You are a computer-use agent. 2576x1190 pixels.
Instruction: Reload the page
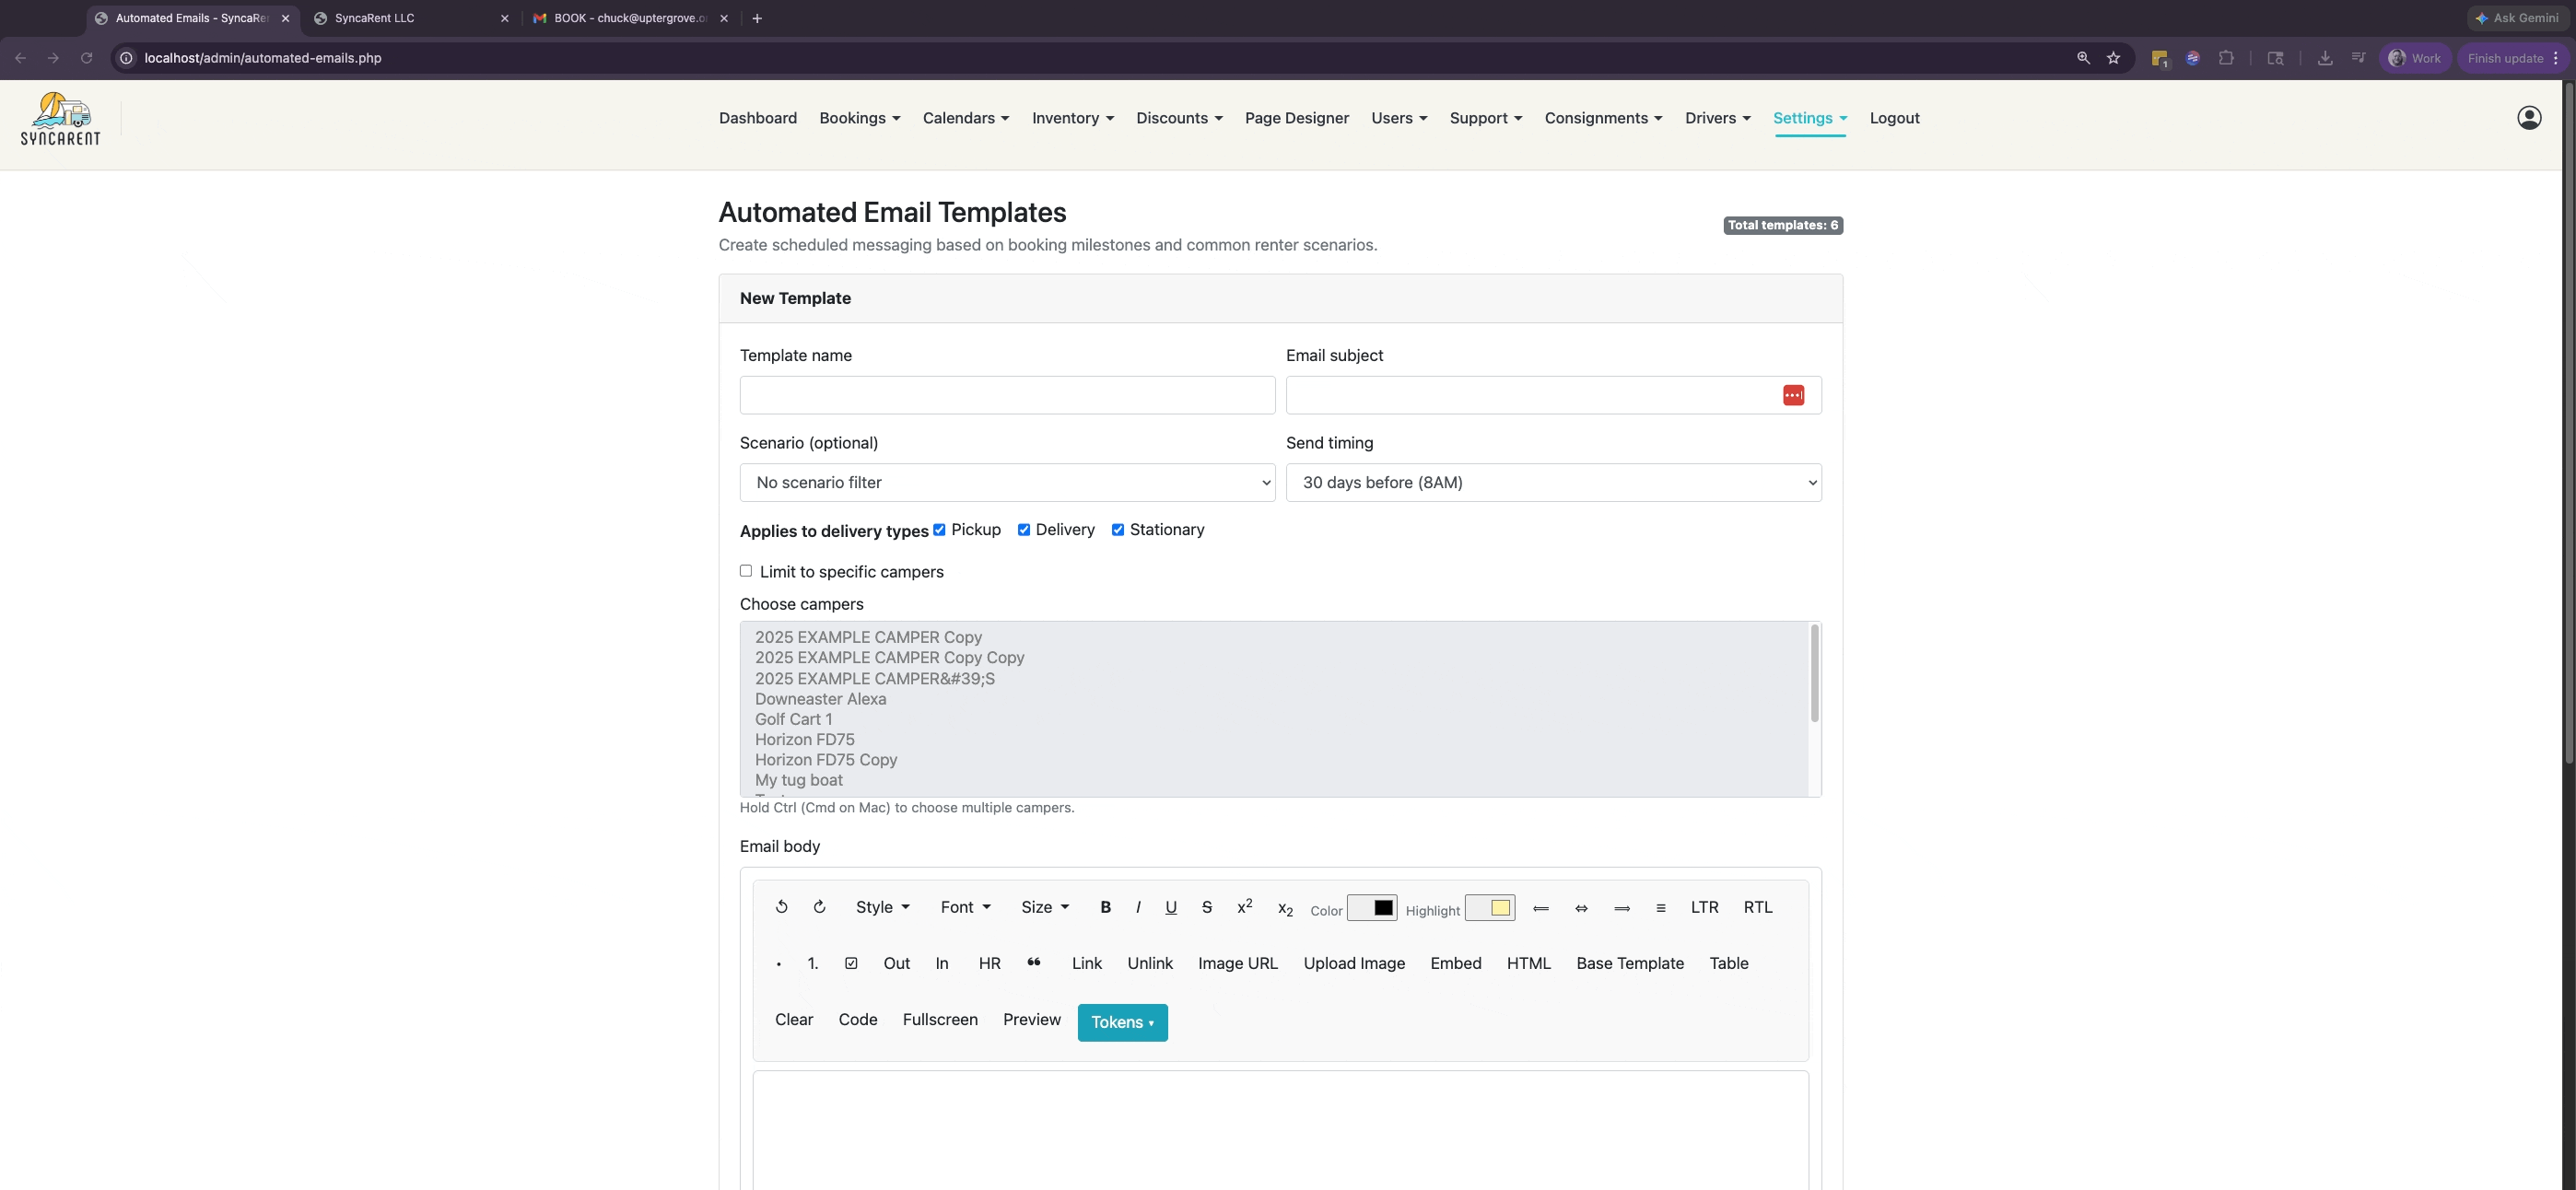coord(87,58)
